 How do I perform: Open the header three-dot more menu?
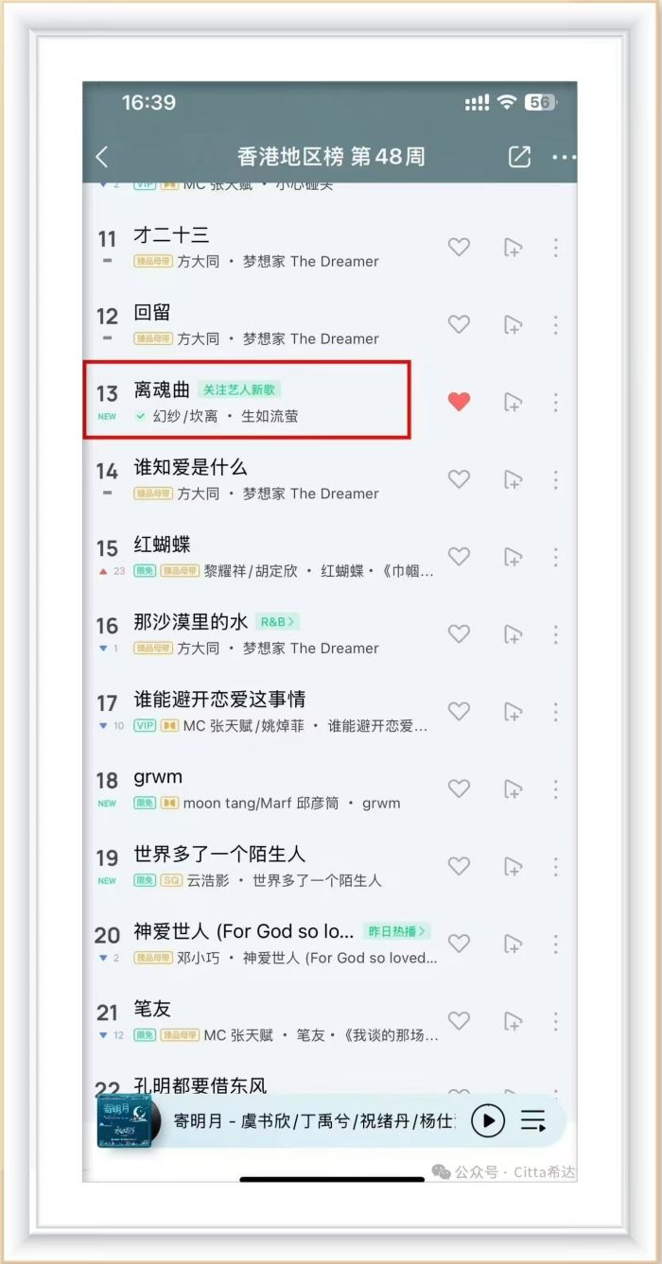click(x=564, y=157)
